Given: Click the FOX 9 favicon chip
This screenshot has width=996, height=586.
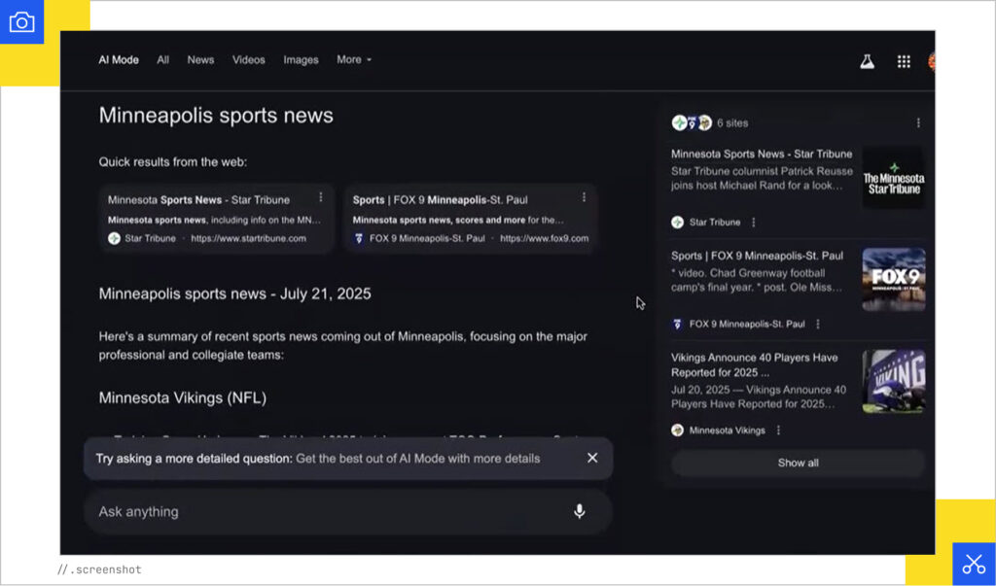Looking at the screenshot, I should [678, 321].
